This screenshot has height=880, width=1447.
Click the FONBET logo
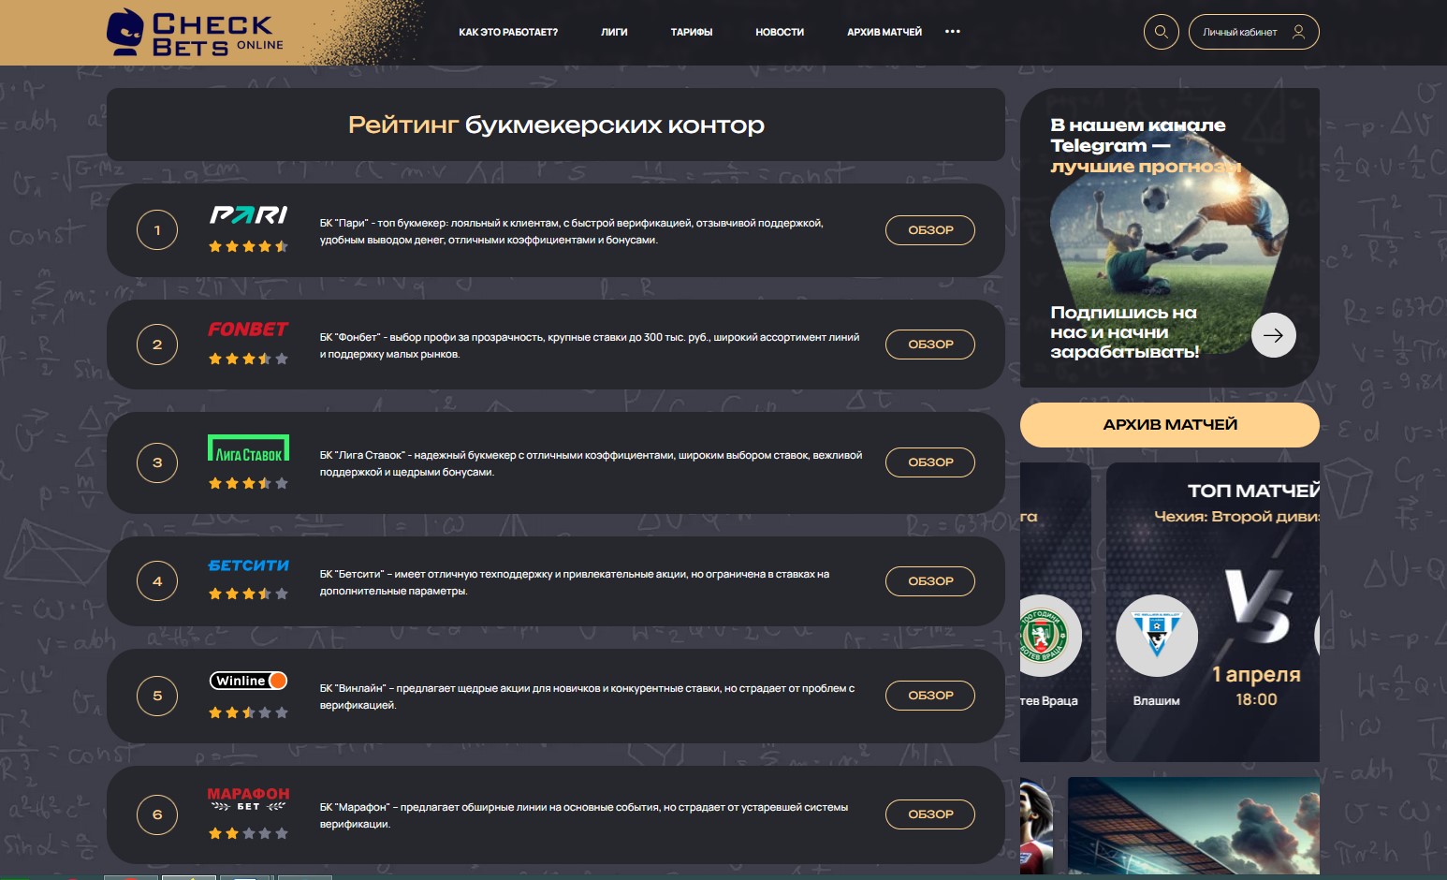248,330
